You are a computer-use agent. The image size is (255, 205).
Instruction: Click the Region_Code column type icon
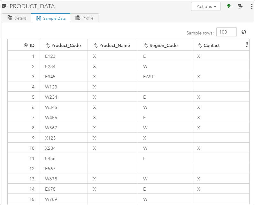tap(145, 45)
